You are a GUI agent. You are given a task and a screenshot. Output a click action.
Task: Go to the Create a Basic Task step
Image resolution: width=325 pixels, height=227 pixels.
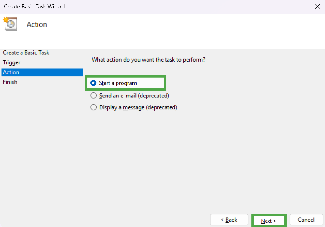[x=26, y=52]
